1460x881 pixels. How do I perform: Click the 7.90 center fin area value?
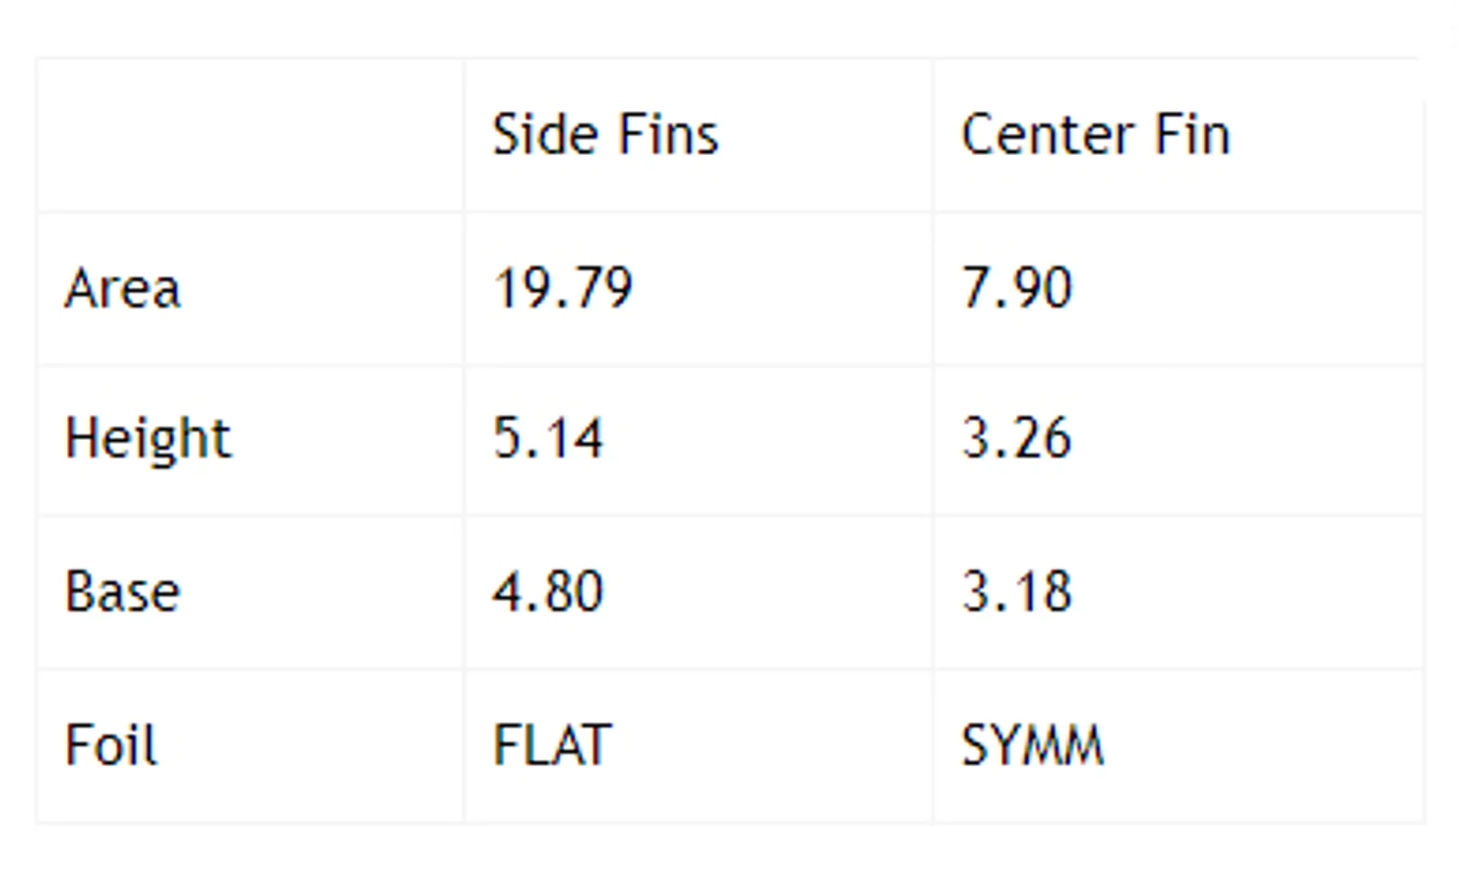(x=1017, y=289)
